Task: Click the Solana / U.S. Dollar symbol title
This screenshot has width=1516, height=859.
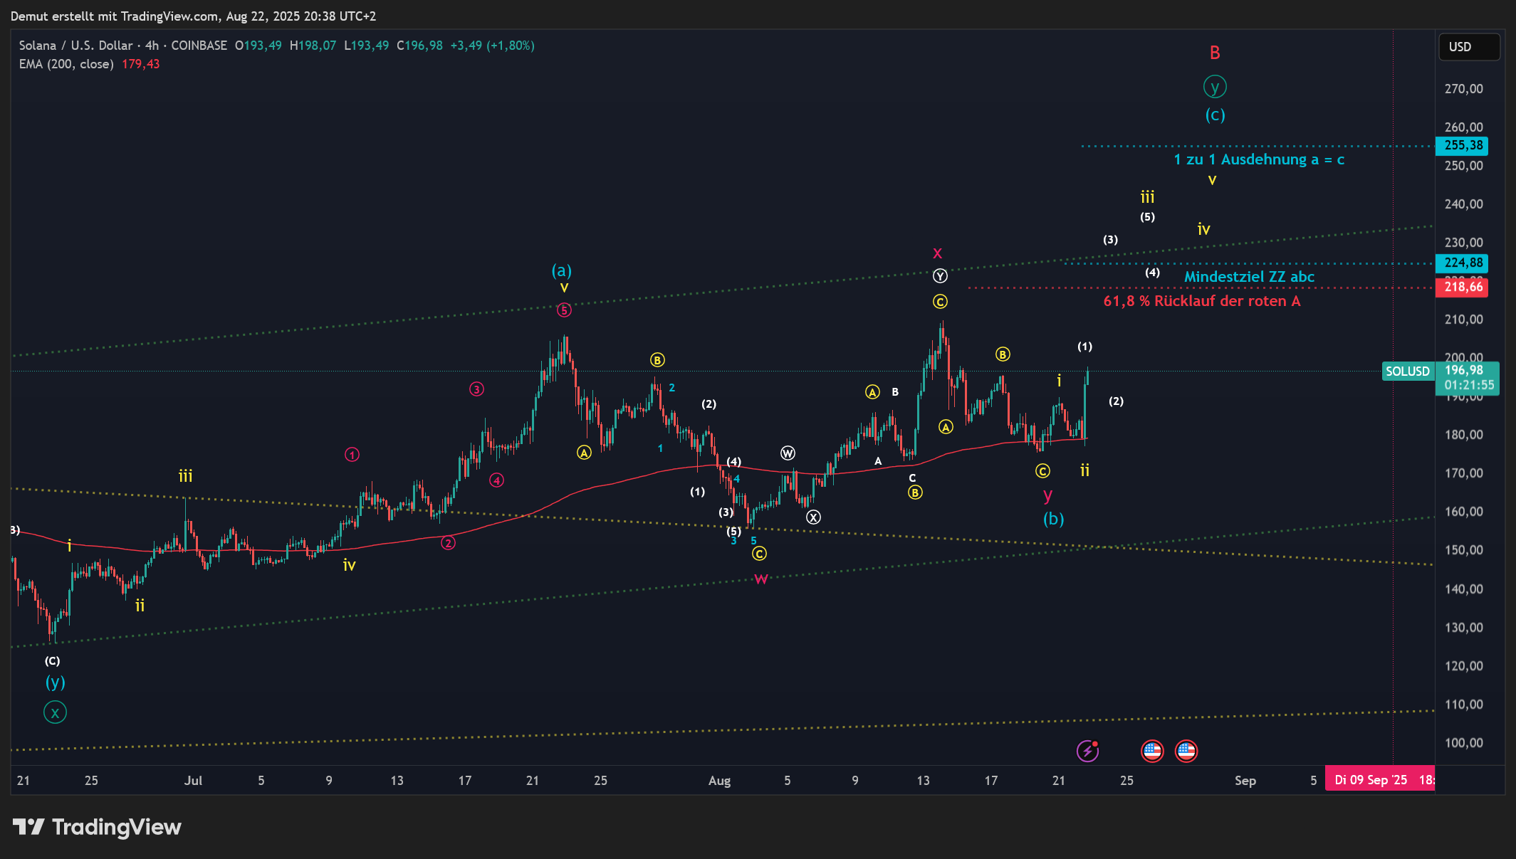Action: coord(75,46)
